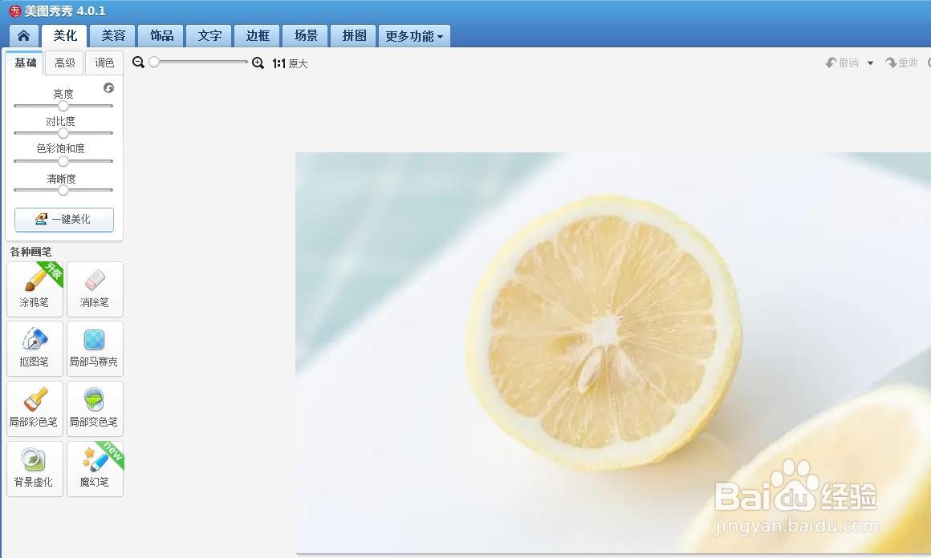Select the 背景虚化 background blur tool

point(35,468)
